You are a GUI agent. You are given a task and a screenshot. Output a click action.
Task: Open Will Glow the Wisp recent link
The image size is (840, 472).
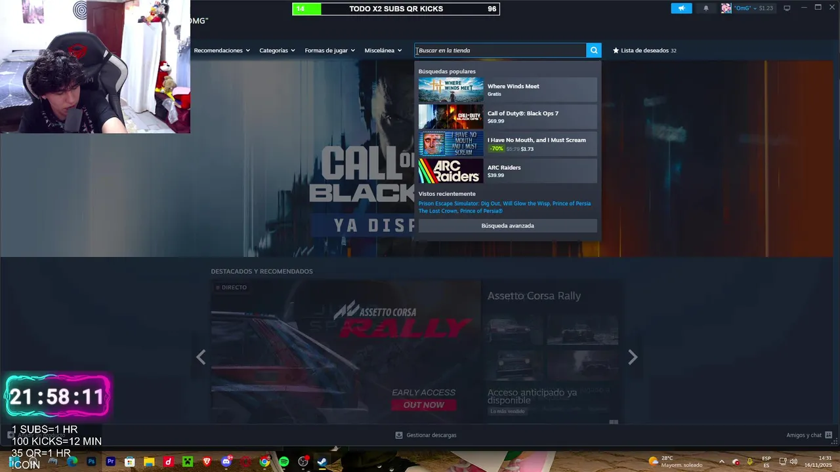tap(526, 203)
